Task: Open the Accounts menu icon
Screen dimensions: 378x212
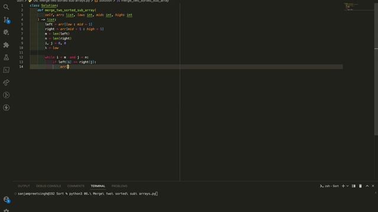Action: pyautogui.click(x=6, y=200)
